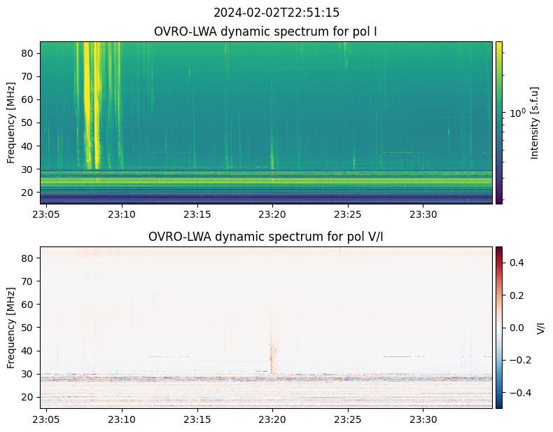Viewport: 553px width, 432px height.
Task: Select the 'Frequency [MHz]' label of pol I plot
Action: (11, 123)
